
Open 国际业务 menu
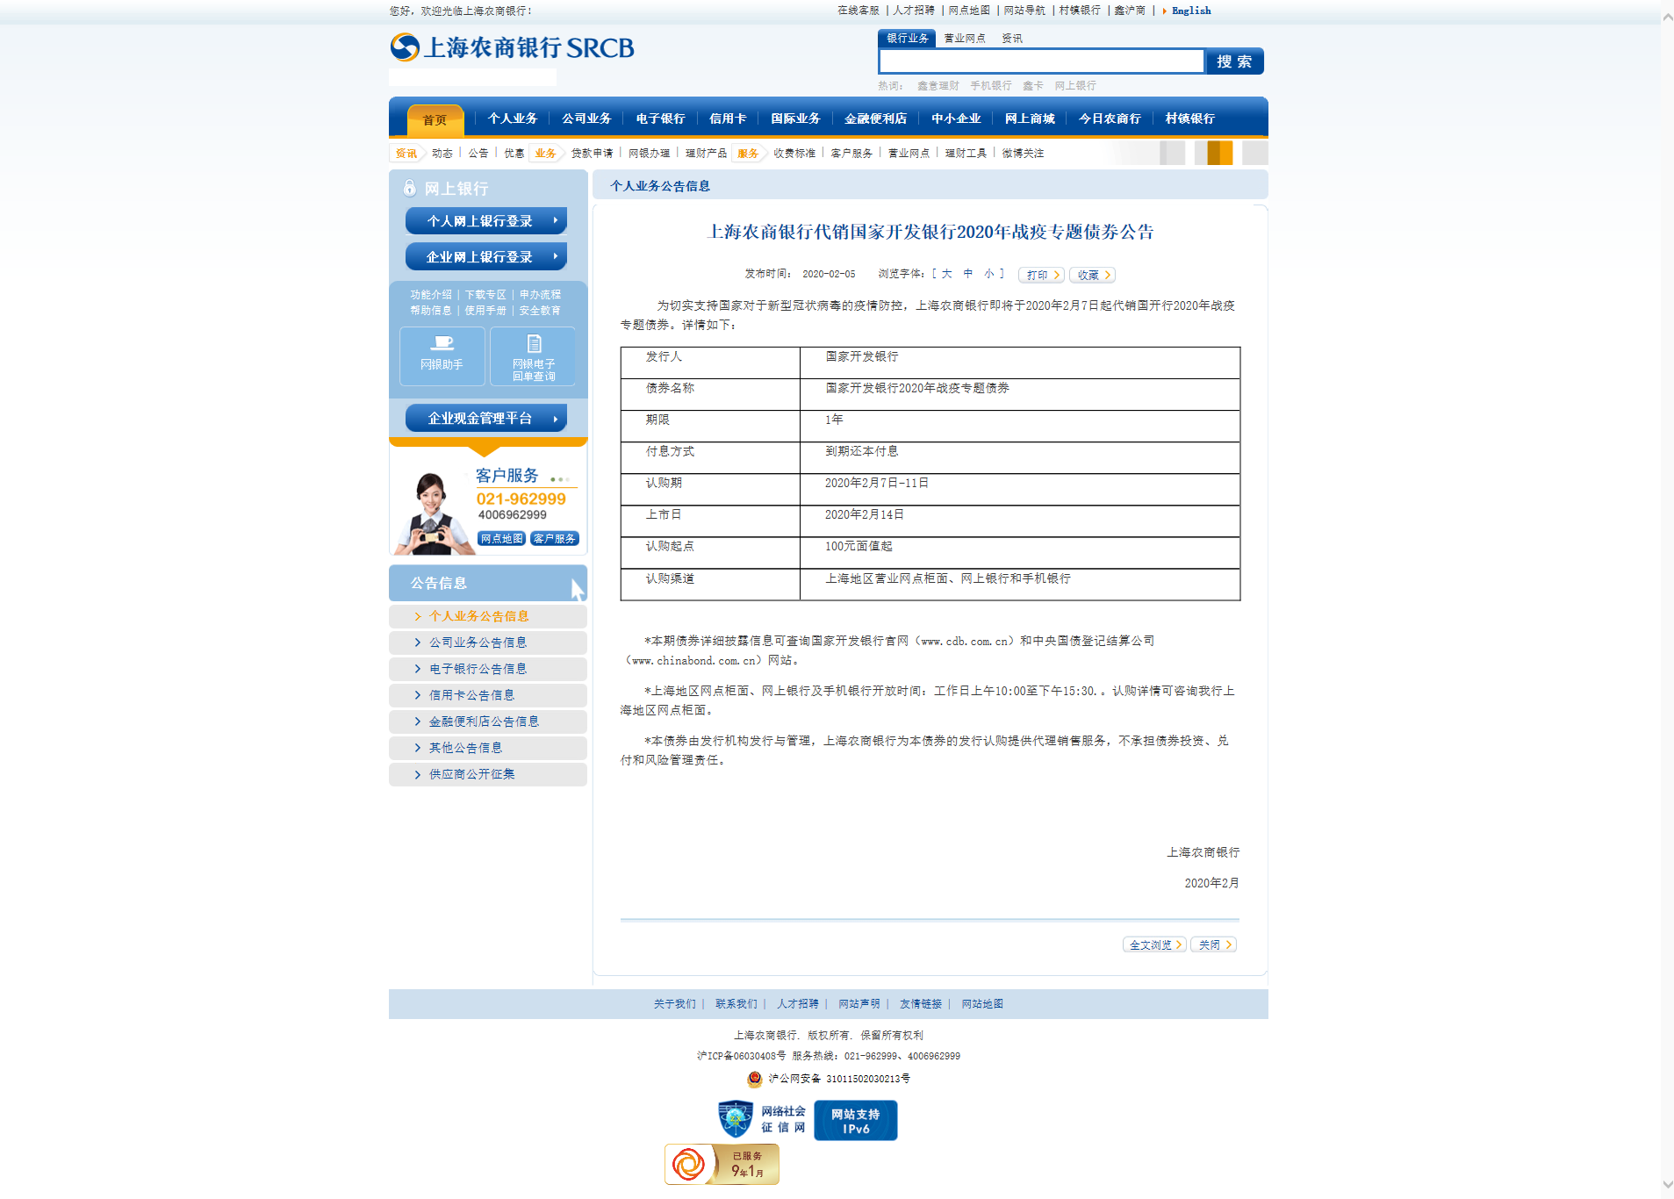pyautogui.click(x=795, y=118)
